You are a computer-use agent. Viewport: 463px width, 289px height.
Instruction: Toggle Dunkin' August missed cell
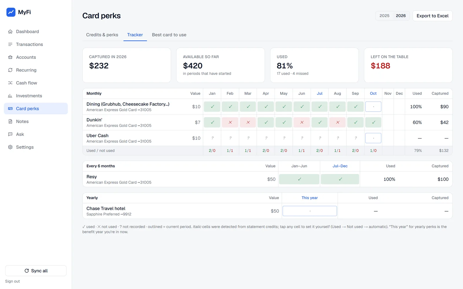tap(337, 122)
